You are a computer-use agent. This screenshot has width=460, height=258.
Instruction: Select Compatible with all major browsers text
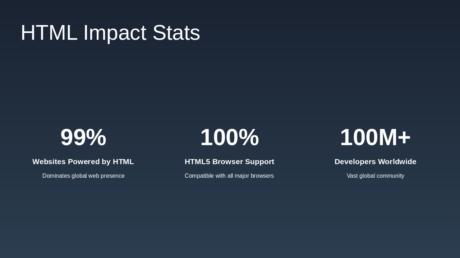[229, 176]
